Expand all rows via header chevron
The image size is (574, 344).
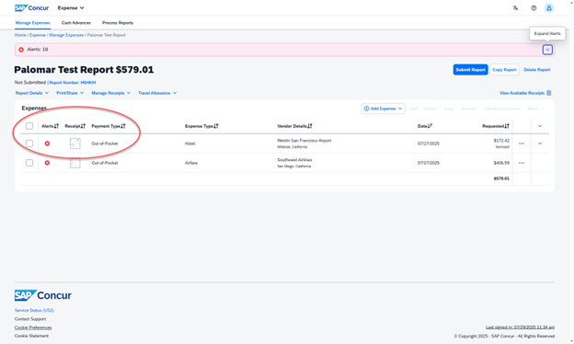(x=540, y=126)
